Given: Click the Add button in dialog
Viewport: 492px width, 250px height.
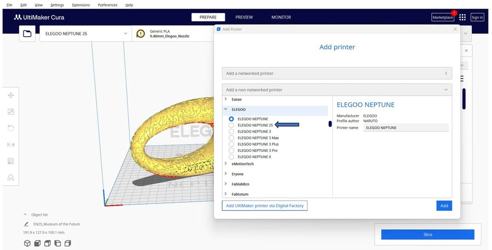Looking at the screenshot, I should pyautogui.click(x=444, y=206).
